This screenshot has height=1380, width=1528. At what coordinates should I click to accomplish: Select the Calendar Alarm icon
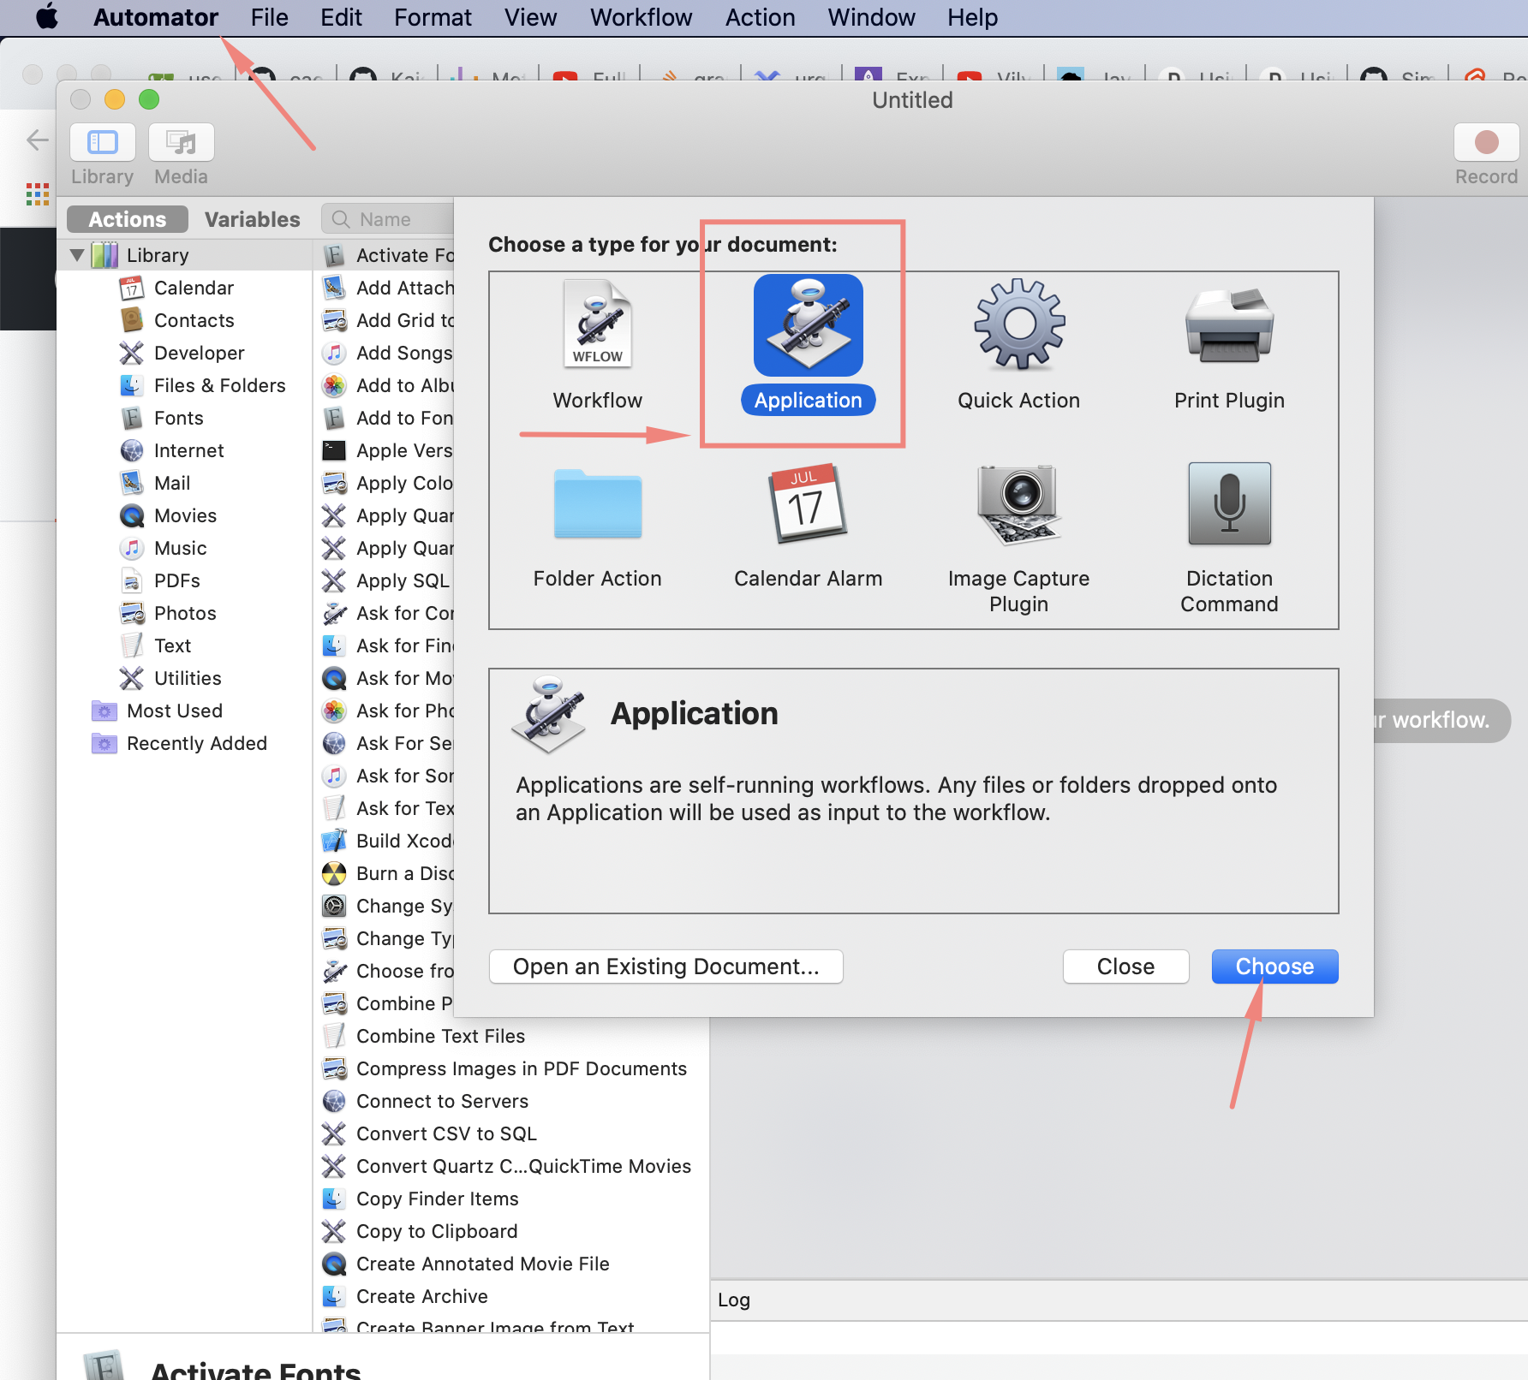coord(808,504)
